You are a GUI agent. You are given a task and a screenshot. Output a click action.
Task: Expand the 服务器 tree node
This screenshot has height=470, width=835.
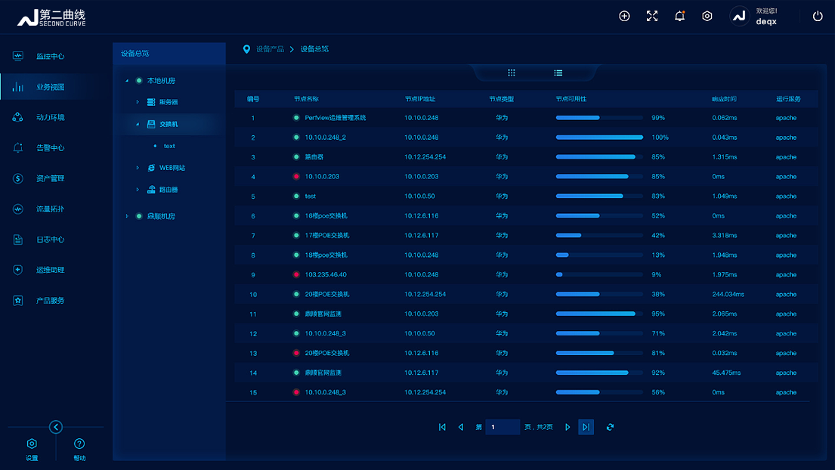(138, 102)
